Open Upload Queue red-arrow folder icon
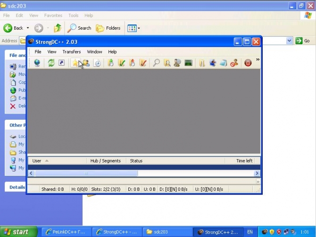The height and width of the screenshot is (237, 316). tap(132, 63)
